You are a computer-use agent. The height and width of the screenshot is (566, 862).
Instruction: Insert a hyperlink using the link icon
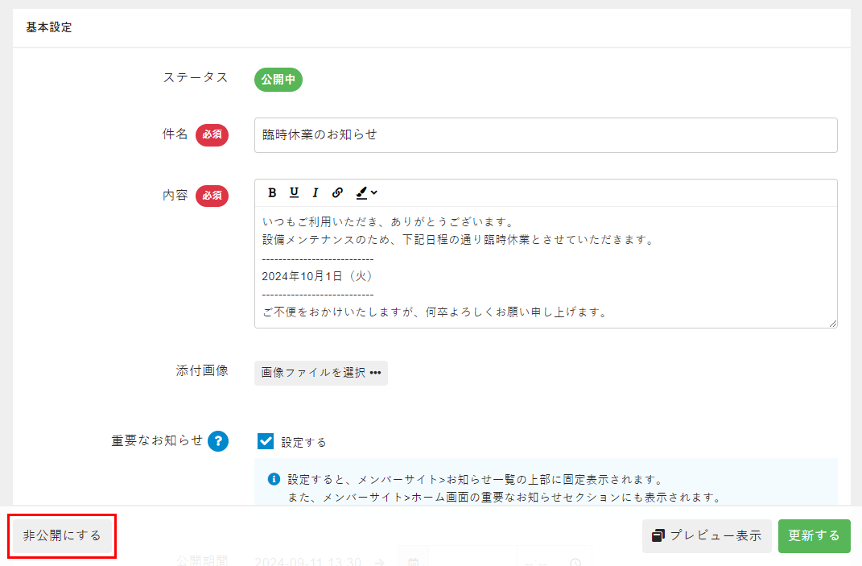pos(337,192)
